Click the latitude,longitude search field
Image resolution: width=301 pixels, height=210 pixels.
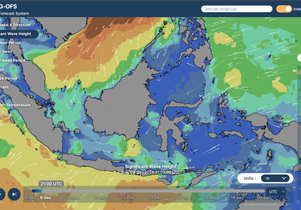click(237, 9)
